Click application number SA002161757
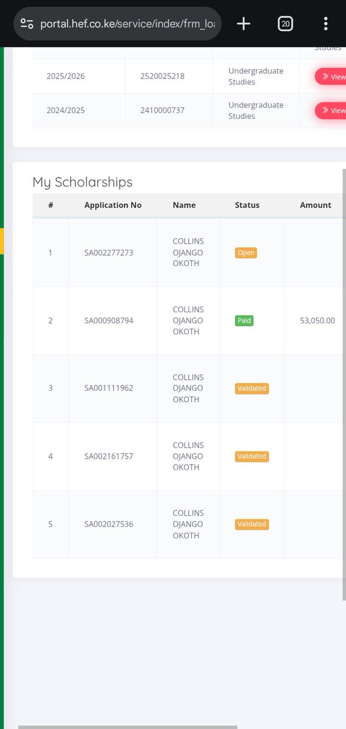This screenshot has width=346, height=729. (109, 456)
